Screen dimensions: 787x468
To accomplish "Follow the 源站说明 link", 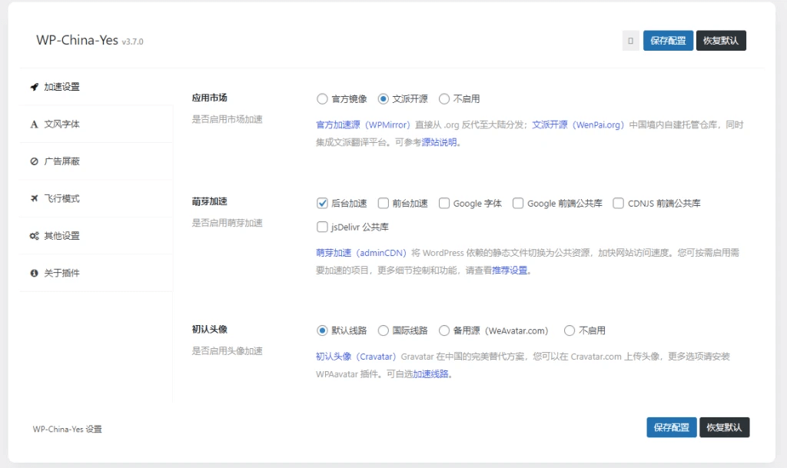I will (x=439, y=142).
